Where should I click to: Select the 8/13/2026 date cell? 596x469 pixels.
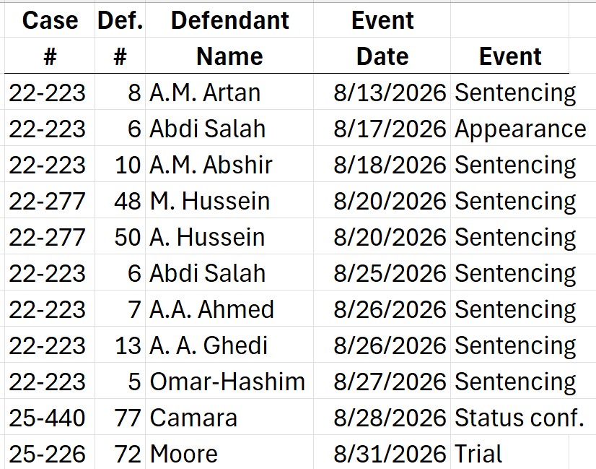pyautogui.click(x=382, y=92)
